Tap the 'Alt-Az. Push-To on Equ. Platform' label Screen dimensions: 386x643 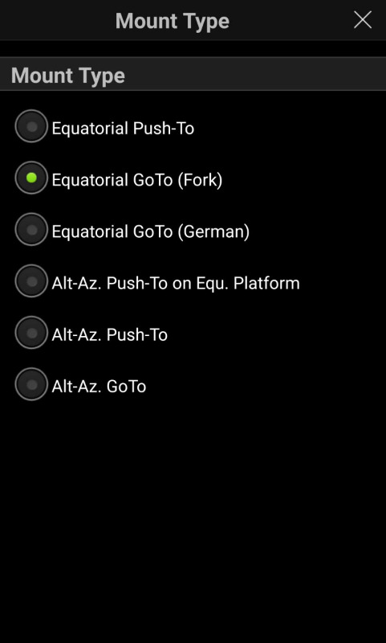pos(176,284)
